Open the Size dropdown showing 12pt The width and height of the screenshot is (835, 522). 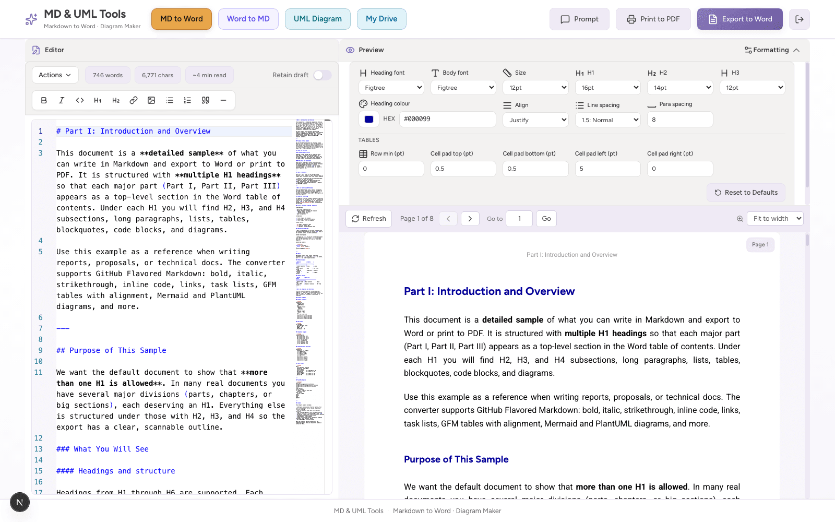535,88
